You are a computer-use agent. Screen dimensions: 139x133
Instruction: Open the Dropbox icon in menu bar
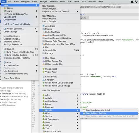point(136,1)
